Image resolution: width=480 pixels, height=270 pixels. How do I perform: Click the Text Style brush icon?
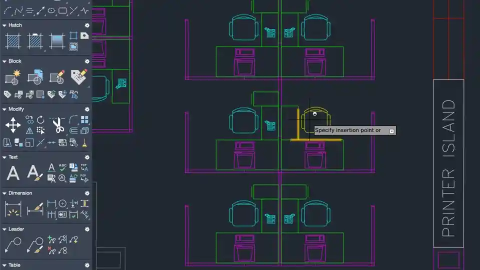pyautogui.click(x=34, y=173)
